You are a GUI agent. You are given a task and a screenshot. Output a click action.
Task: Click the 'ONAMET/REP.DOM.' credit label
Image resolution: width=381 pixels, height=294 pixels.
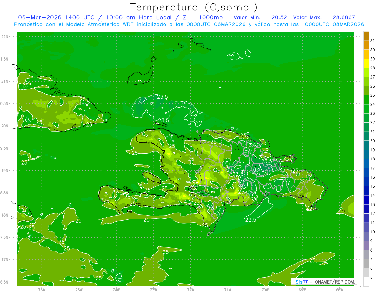pos(335,282)
